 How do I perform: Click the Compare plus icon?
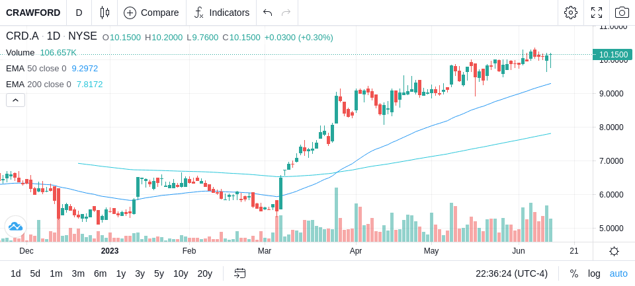(x=130, y=13)
